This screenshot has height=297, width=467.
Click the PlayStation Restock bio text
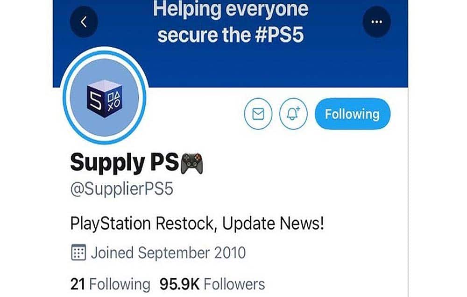point(197,224)
